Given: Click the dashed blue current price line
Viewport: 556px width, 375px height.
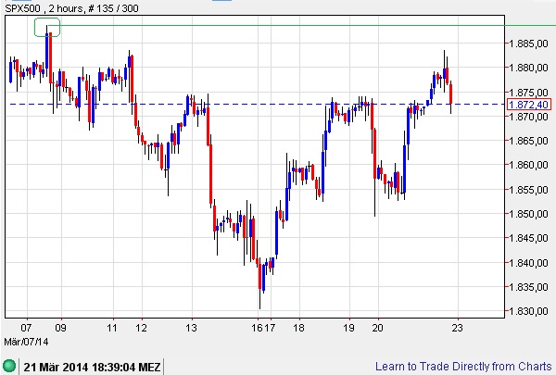Looking at the screenshot, I should (257, 105).
